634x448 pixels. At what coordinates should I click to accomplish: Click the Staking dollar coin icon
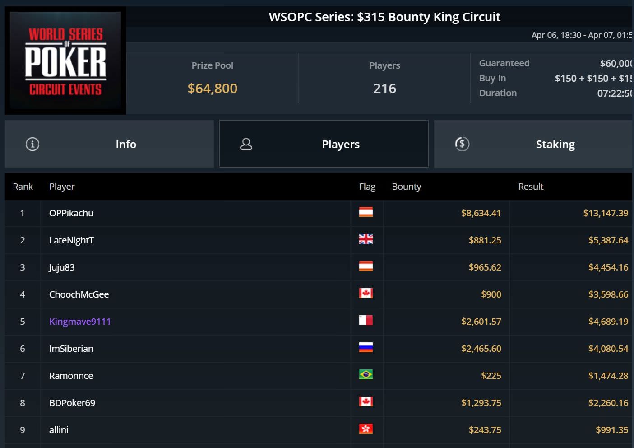(x=462, y=144)
